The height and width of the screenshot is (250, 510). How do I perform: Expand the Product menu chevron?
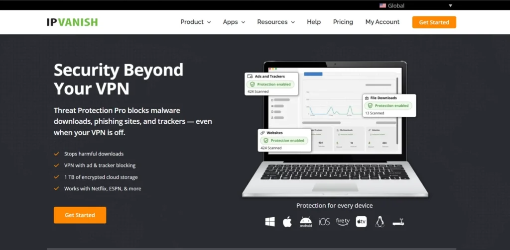[209, 22]
